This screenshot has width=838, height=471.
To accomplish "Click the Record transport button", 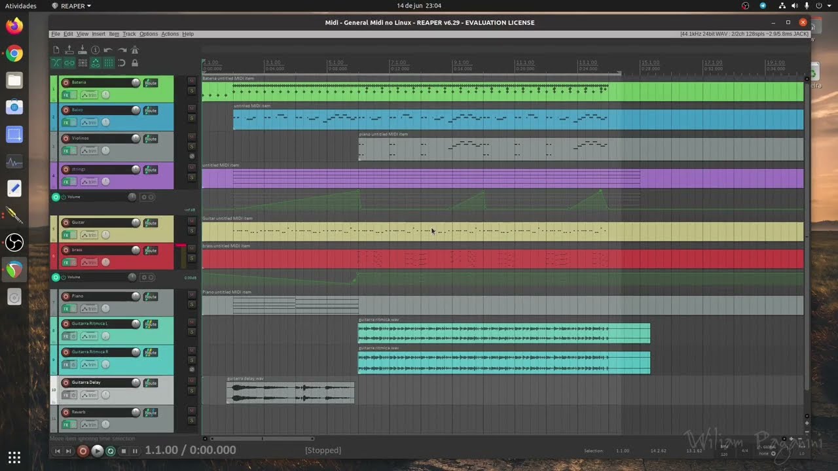I will point(82,451).
